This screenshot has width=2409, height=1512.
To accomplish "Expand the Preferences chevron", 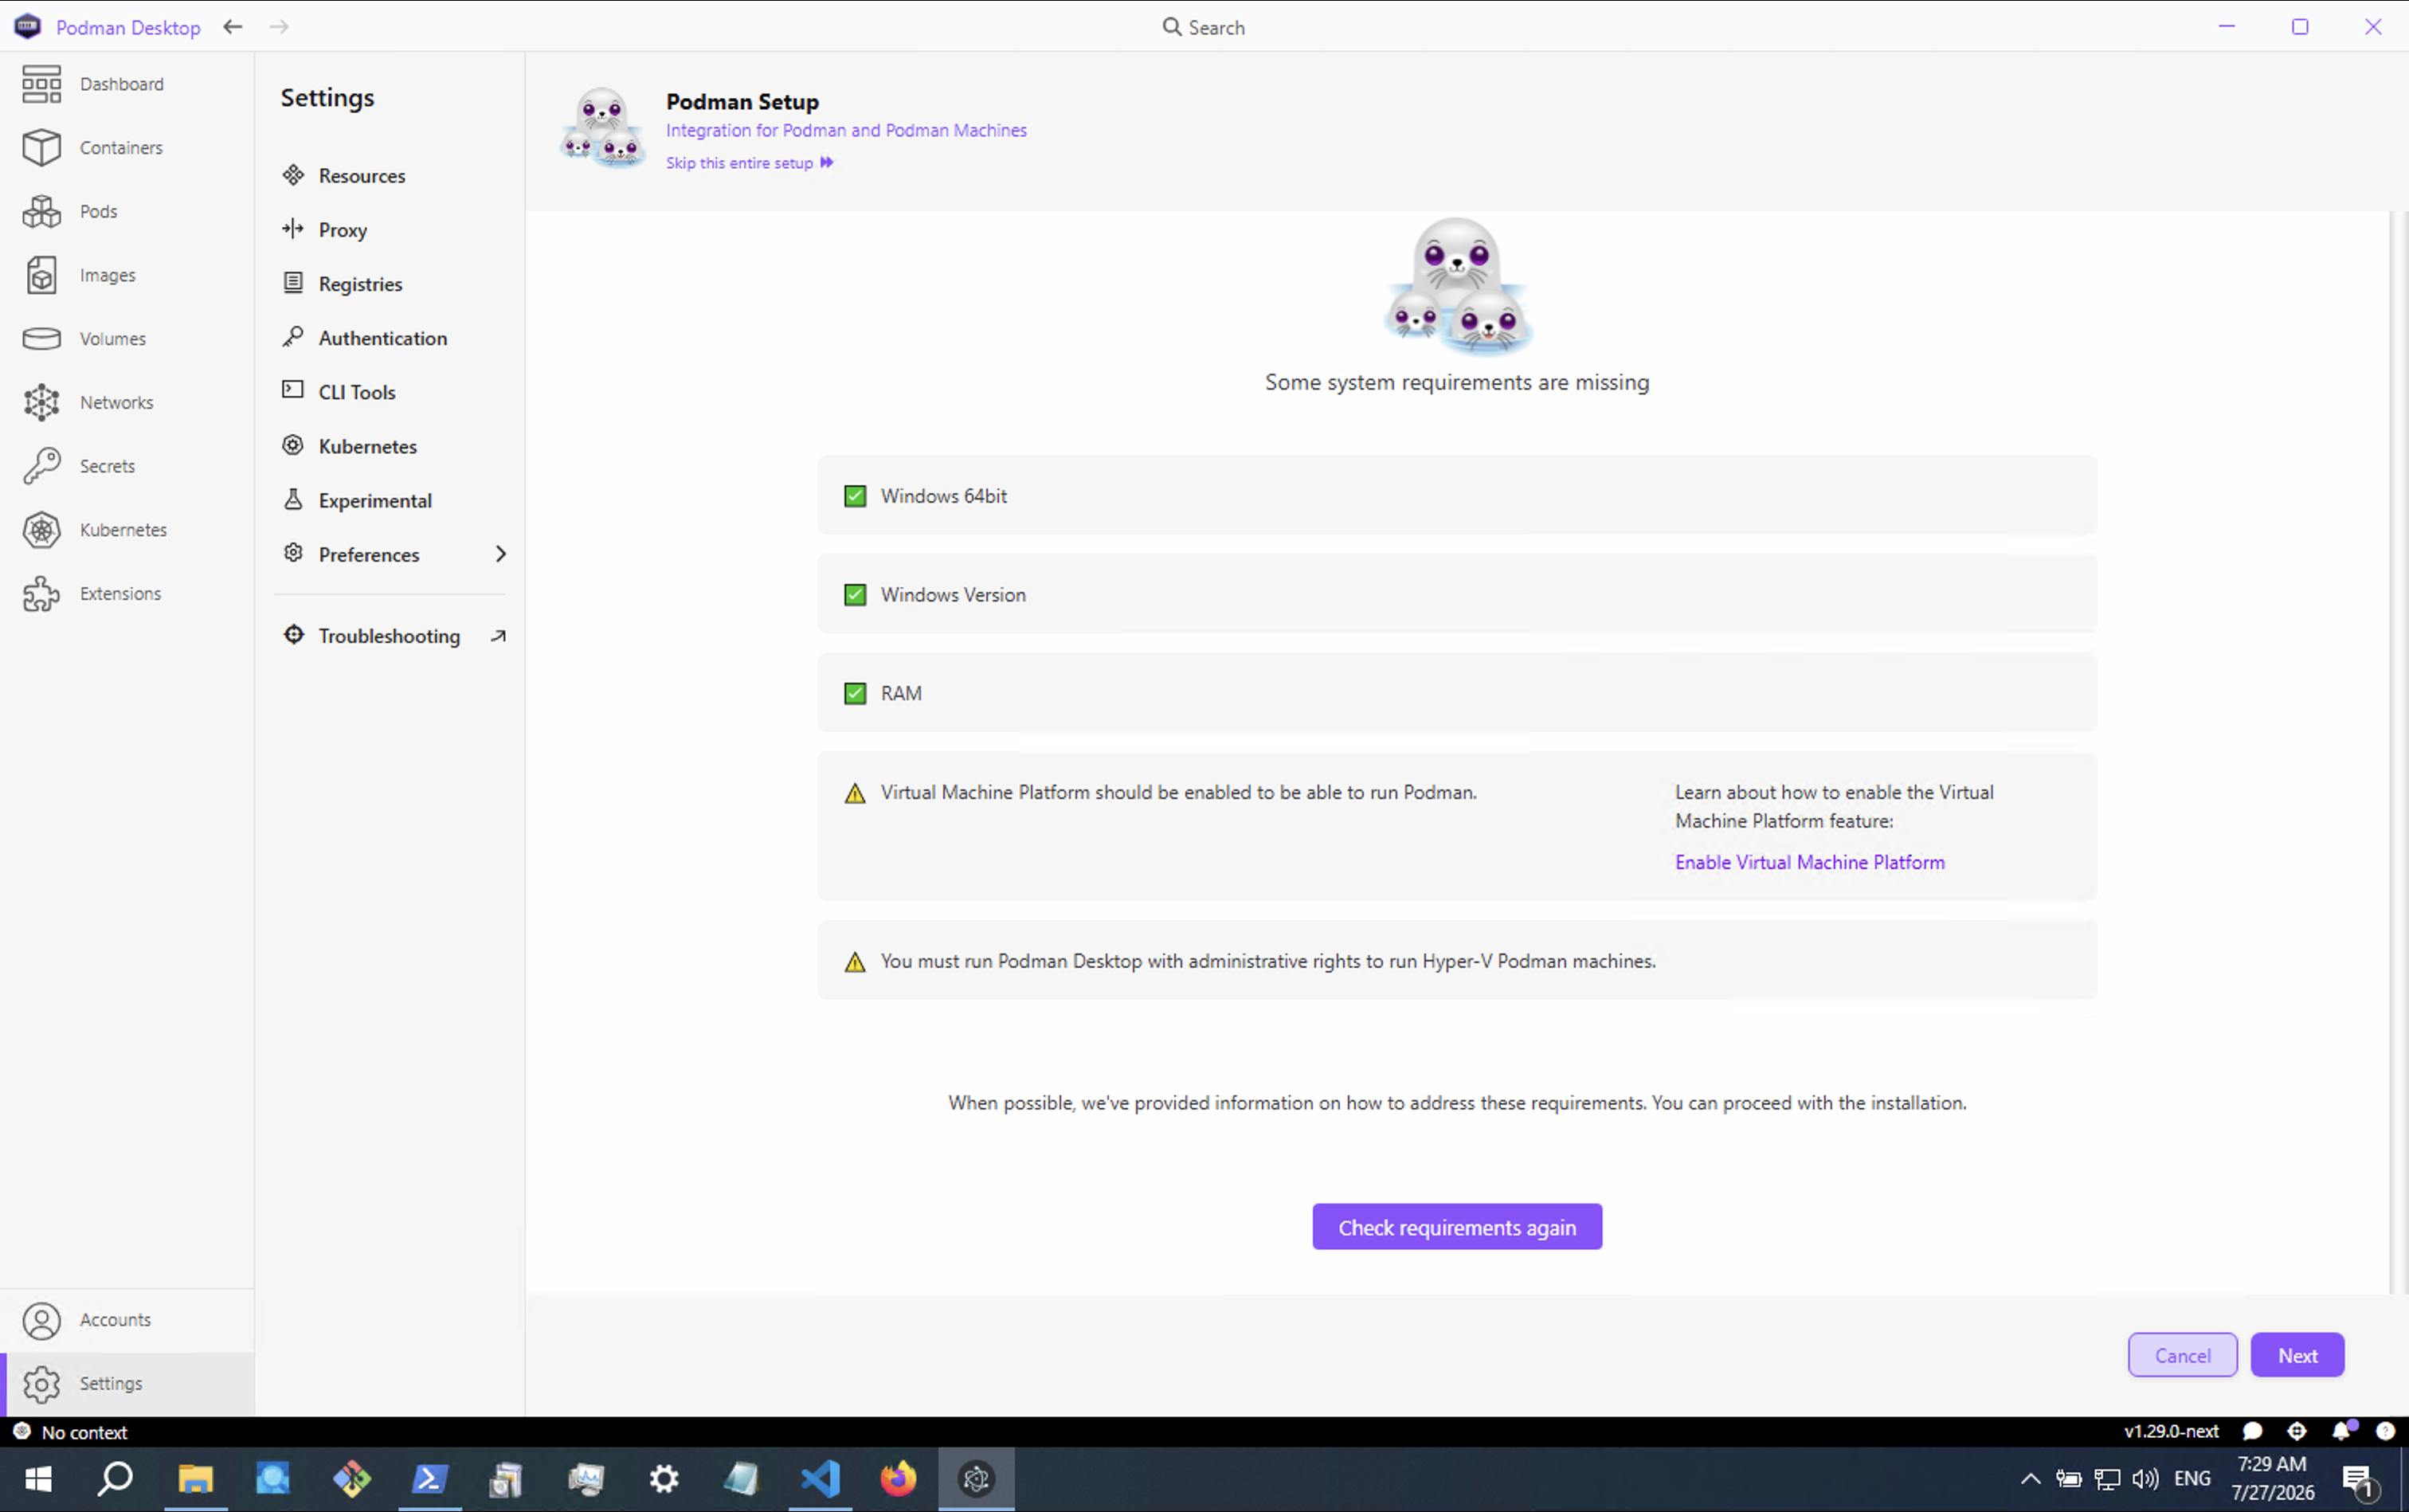I will (x=501, y=554).
